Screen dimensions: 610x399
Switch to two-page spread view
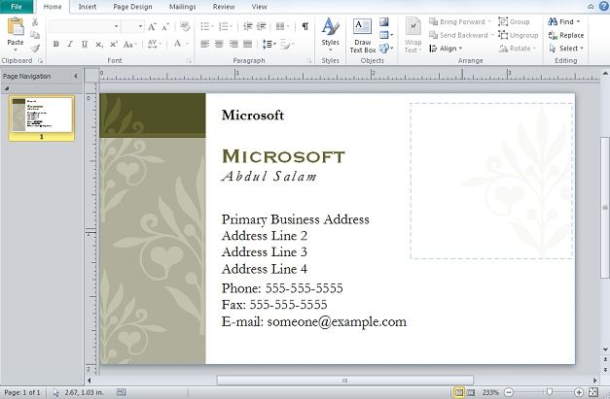click(x=471, y=392)
